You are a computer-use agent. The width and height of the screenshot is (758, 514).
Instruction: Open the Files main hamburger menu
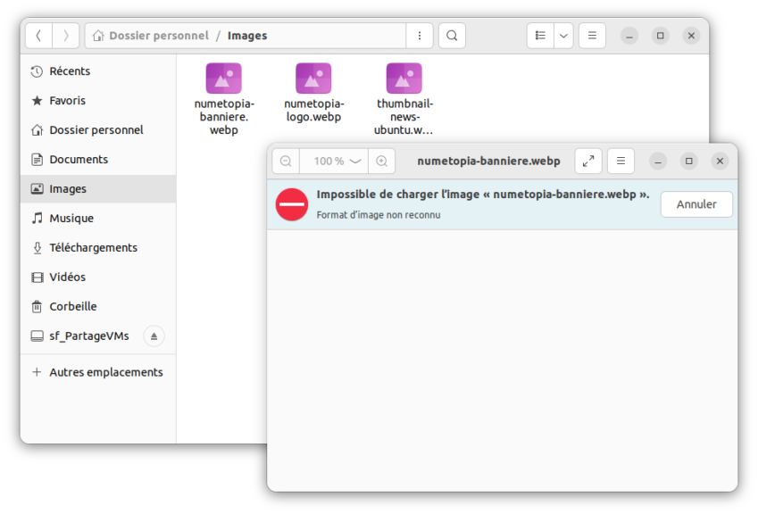click(592, 36)
